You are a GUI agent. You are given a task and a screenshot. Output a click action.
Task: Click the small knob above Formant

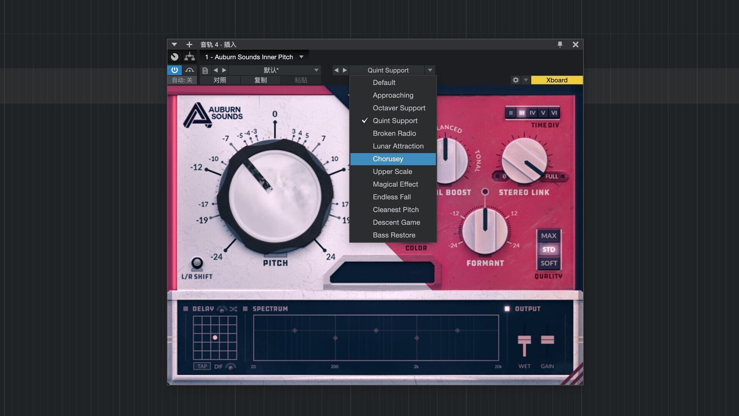(x=485, y=191)
